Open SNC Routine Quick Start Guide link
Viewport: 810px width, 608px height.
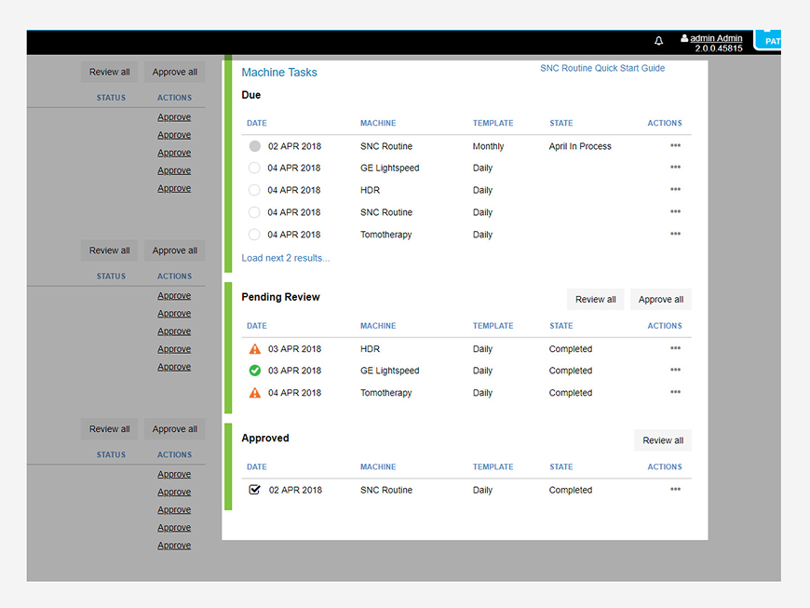tap(602, 68)
